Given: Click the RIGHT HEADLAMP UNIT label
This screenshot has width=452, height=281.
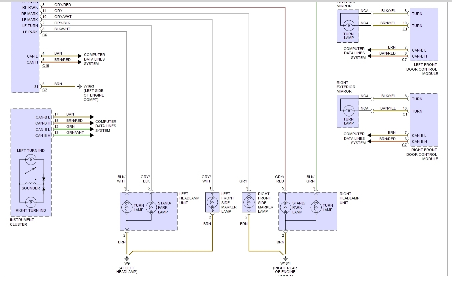Looking at the screenshot, I should point(349,198).
